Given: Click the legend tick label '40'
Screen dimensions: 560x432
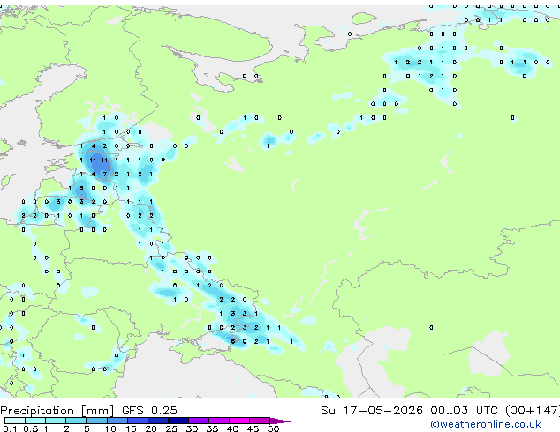Looking at the screenshot, I should [x=232, y=428].
